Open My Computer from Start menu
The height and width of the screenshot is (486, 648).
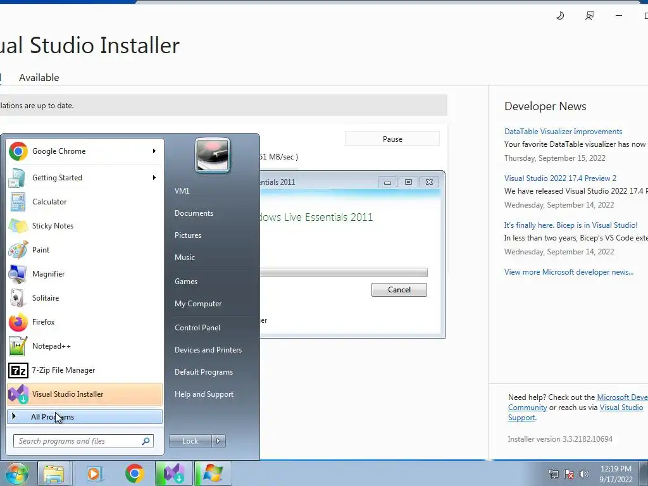[x=198, y=304]
